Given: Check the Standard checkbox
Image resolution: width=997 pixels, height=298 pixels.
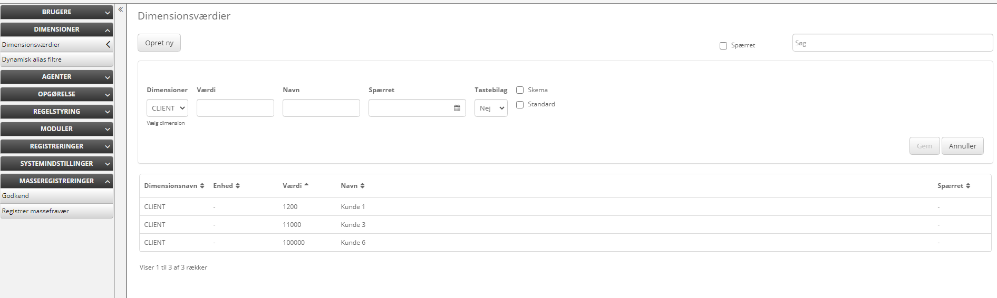Looking at the screenshot, I should [x=520, y=105].
